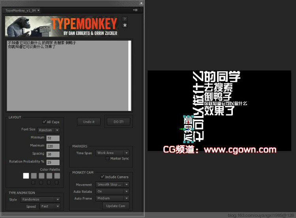Click the Update Cam button
This screenshot has height=218, width=296.
coord(116,206)
